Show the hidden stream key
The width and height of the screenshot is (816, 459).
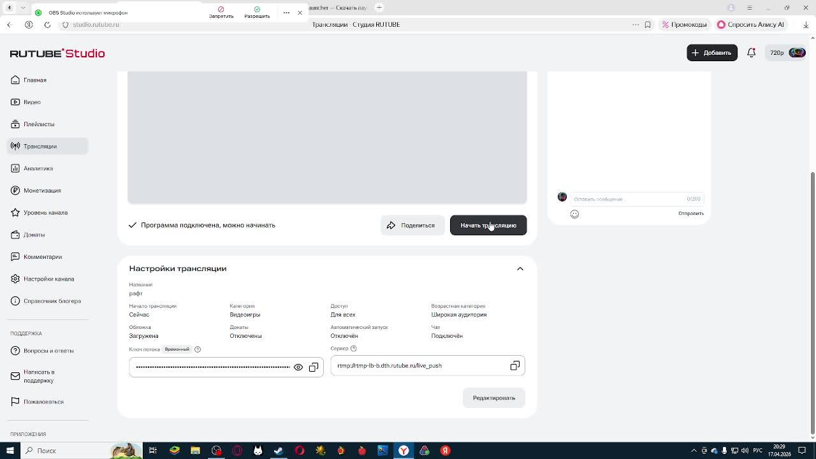point(298,367)
